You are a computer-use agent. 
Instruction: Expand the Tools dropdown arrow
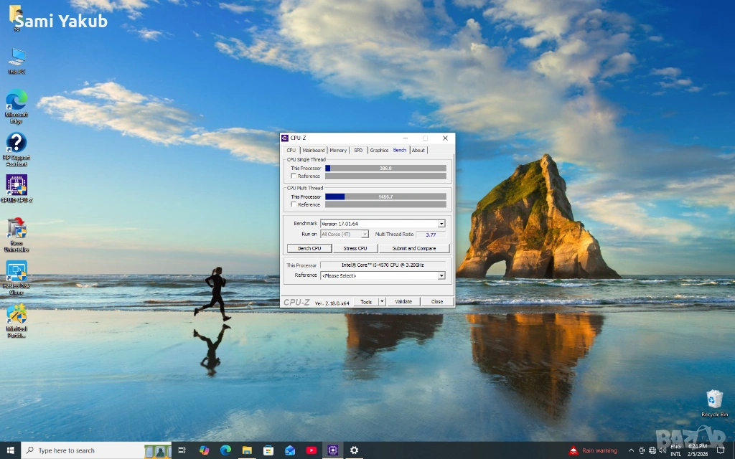[x=382, y=302]
